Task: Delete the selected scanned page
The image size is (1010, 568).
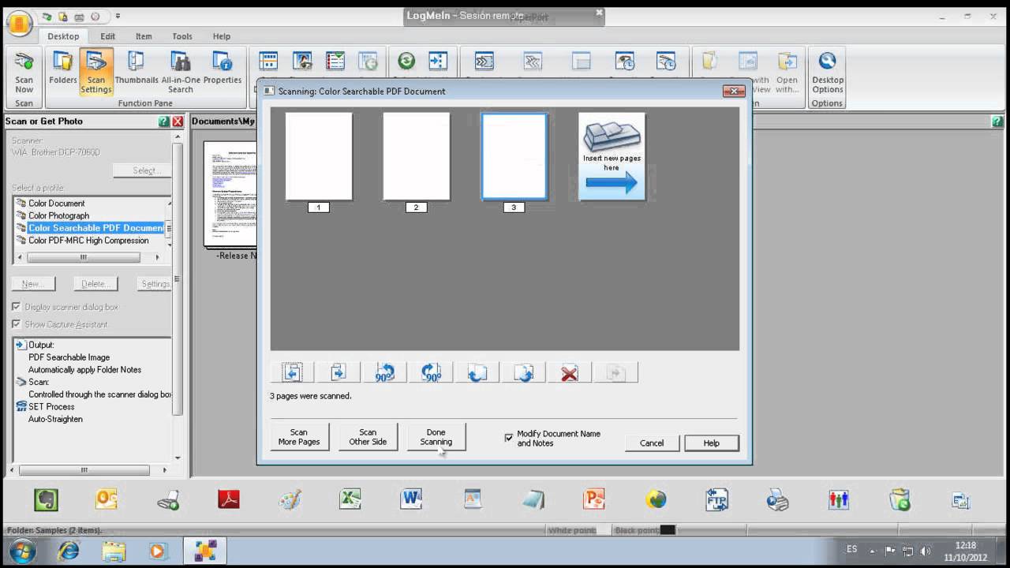Action: click(x=569, y=372)
